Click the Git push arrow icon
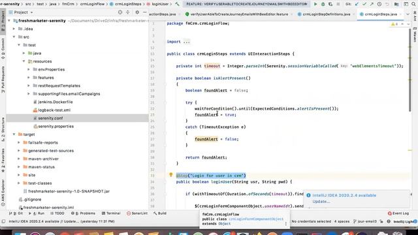Viewport: 418px width, 235px height. pos(372,5)
